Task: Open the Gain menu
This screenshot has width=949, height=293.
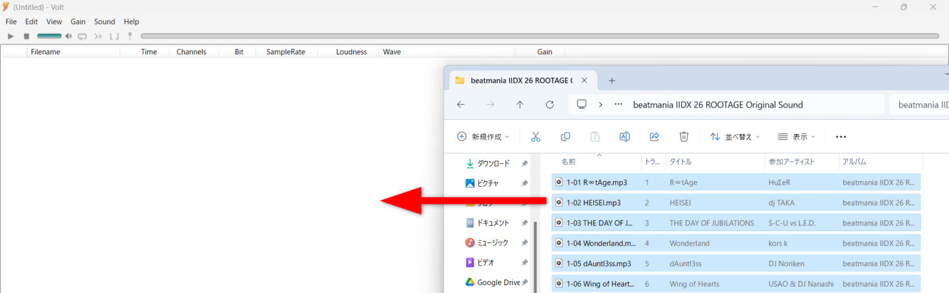Action: point(78,22)
